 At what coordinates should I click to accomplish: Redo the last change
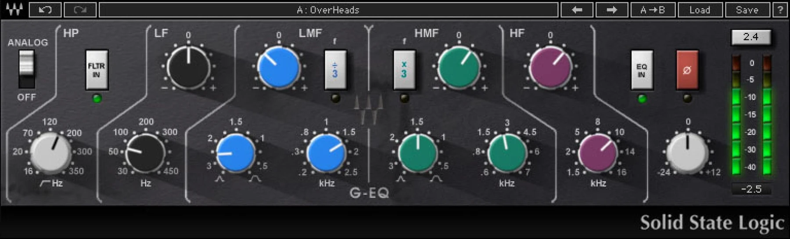pos(80,10)
